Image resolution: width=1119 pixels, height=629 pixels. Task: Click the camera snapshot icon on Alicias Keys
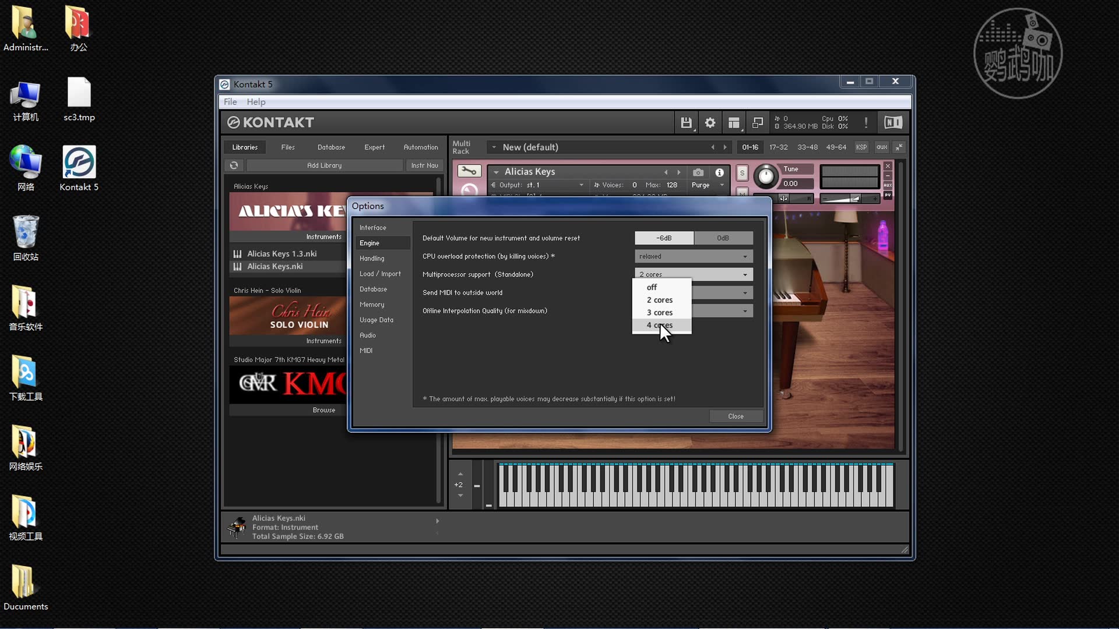coord(698,172)
